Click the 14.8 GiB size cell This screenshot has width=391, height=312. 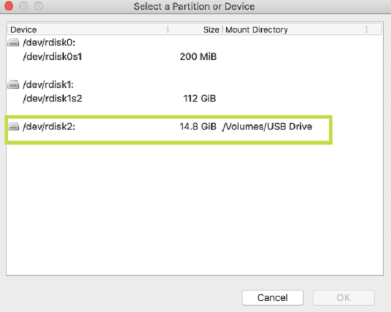(x=197, y=126)
